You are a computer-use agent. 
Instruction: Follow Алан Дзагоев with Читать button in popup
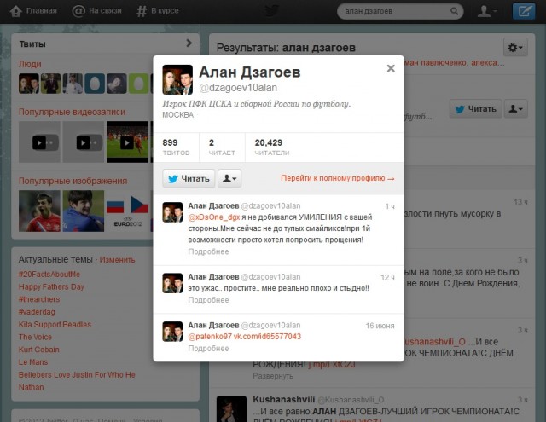[189, 178]
